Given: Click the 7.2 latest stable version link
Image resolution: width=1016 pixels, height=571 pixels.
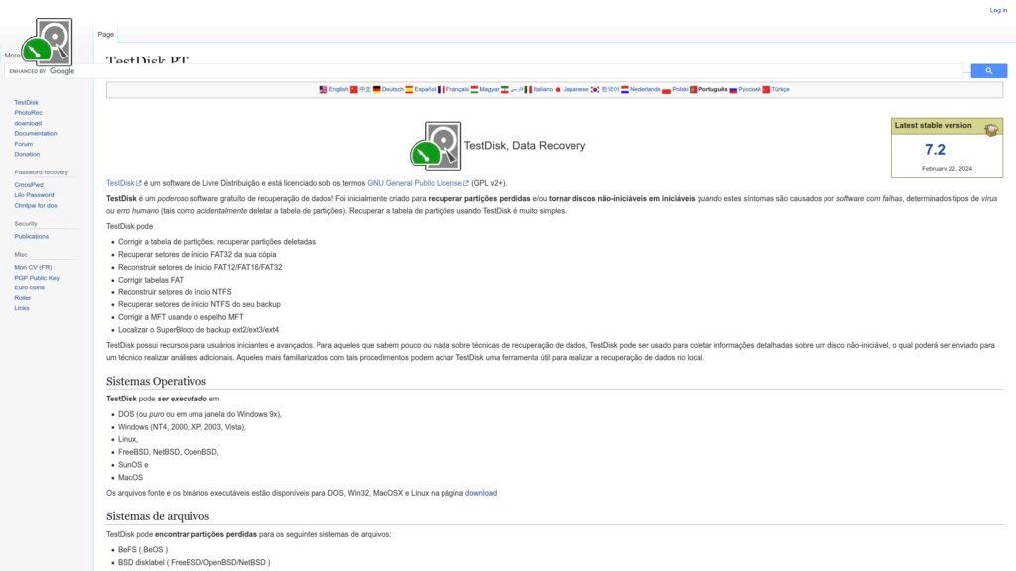Looking at the screenshot, I should click(935, 150).
